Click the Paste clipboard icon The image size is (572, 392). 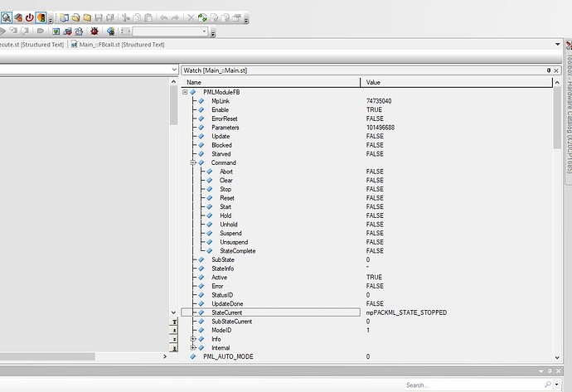(x=148, y=17)
